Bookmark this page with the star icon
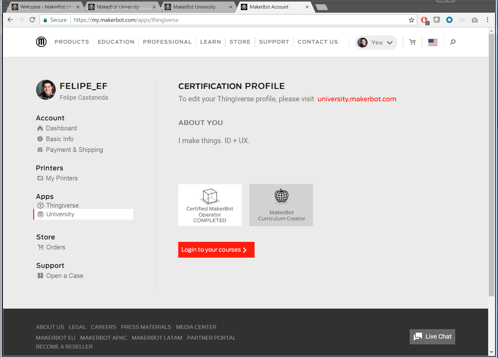The image size is (498, 358). pyautogui.click(x=412, y=20)
